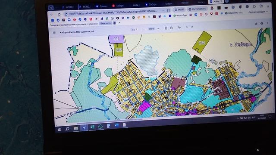Go back with the browser back arrow
The height and width of the screenshot is (155, 276).
coord(51,14)
